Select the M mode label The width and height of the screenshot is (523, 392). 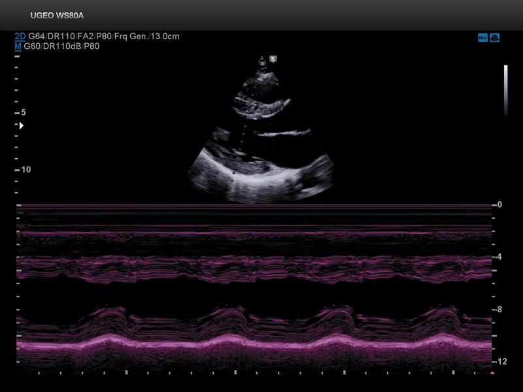[x=18, y=46]
